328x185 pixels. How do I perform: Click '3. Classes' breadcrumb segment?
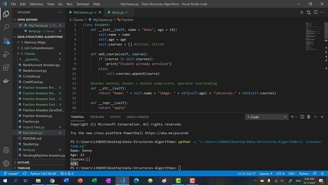(x=76, y=20)
